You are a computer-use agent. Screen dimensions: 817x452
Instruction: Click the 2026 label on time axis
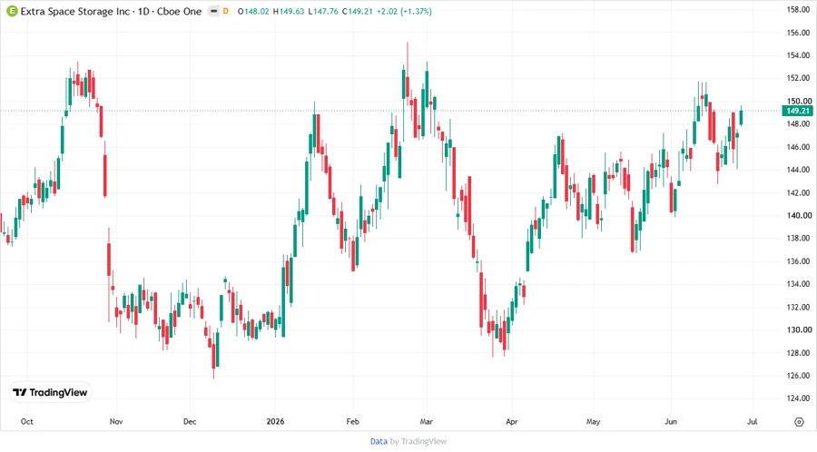pos(275,421)
